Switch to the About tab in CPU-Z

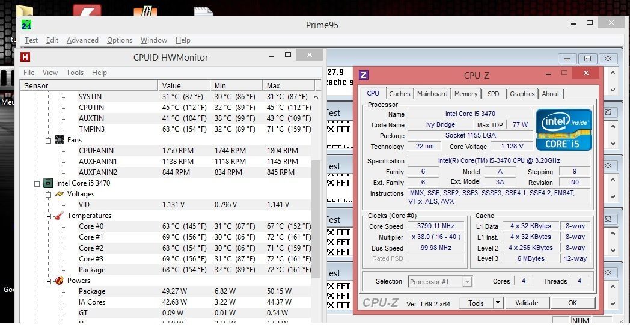click(x=551, y=94)
